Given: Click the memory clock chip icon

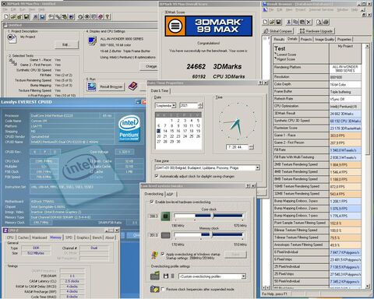Looking at the screenshot, I should [166, 235].
